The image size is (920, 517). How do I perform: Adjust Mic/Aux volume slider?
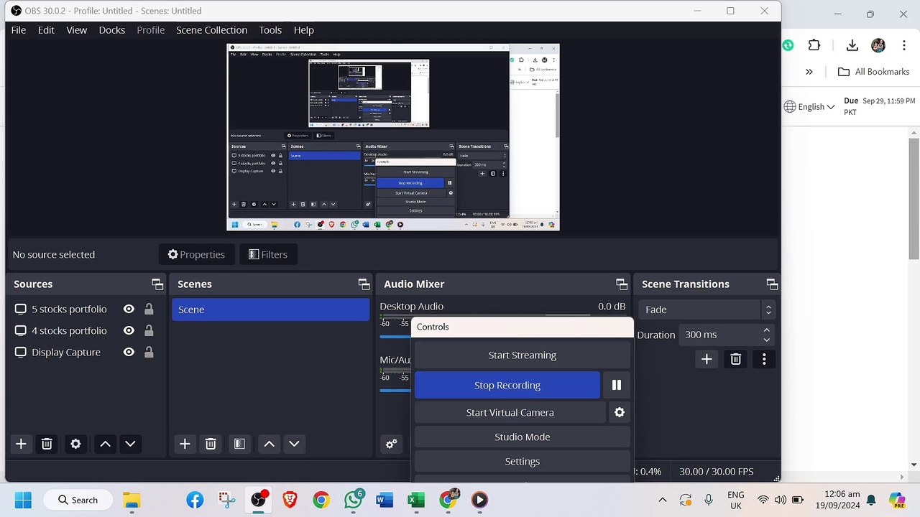395,391
